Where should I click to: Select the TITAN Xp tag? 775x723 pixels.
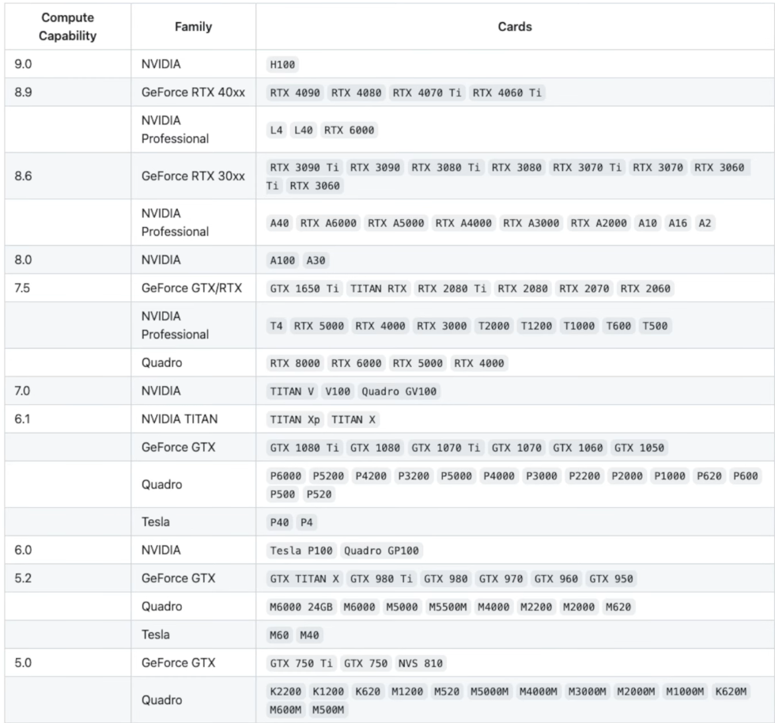point(294,419)
